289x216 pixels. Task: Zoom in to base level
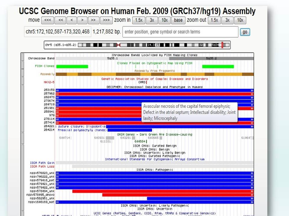pyautogui.click(x=178, y=20)
